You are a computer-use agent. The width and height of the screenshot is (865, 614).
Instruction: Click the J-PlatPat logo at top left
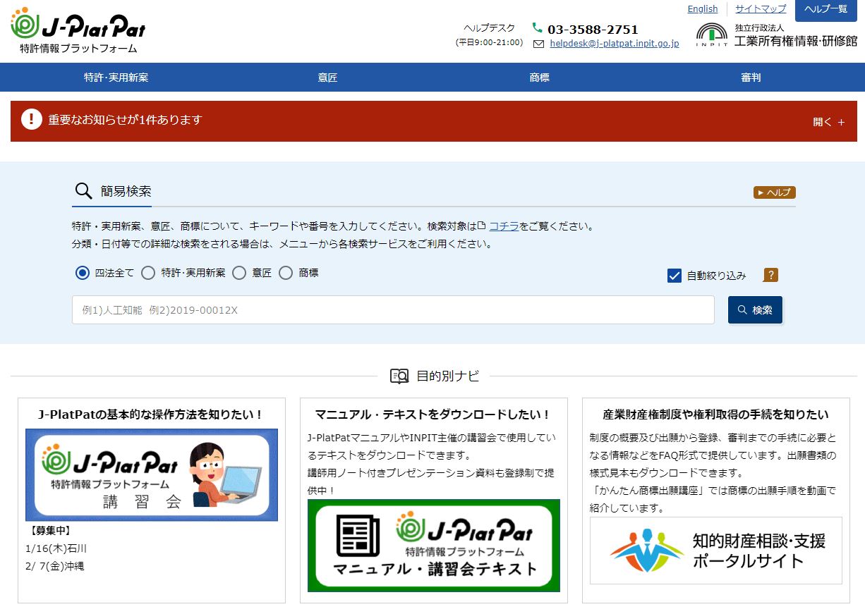(78, 30)
